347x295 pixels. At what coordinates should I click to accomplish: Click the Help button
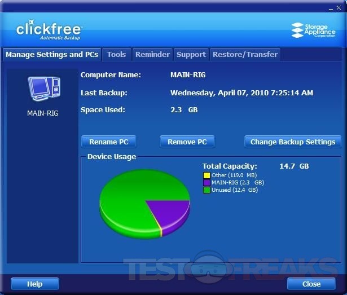click(35, 284)
